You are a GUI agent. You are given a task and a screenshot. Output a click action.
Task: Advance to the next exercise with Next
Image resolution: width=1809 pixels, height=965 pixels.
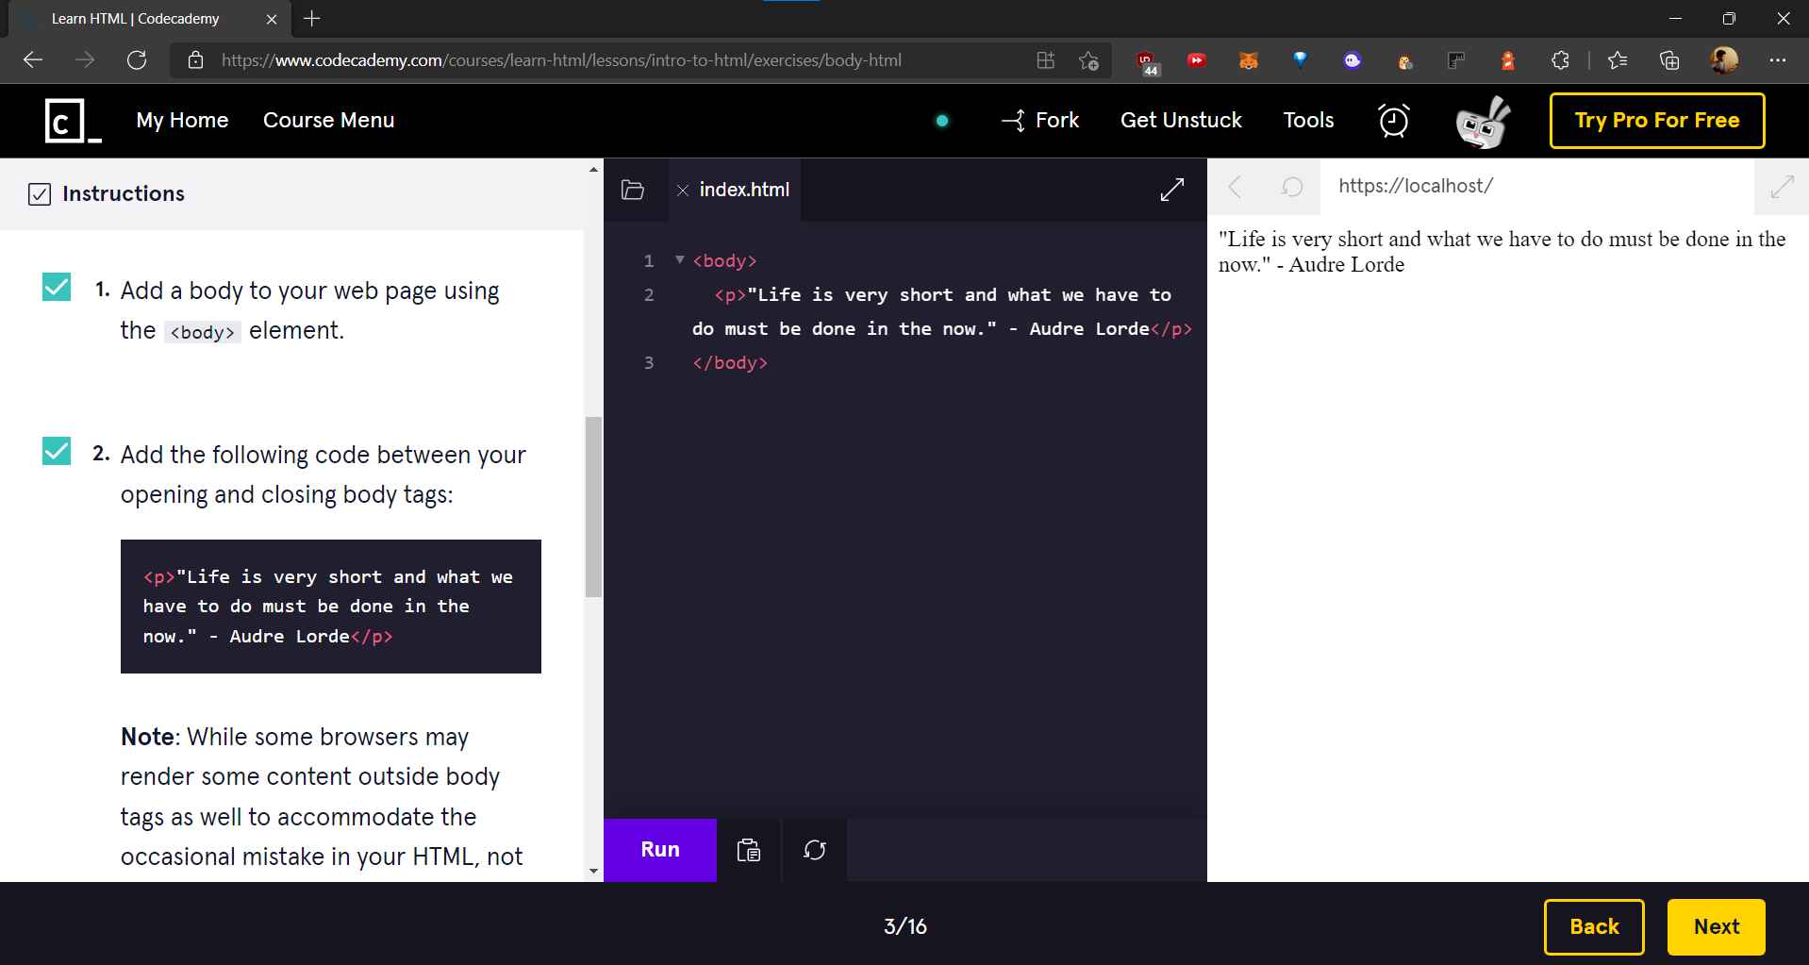click(x=1715, y=926)
